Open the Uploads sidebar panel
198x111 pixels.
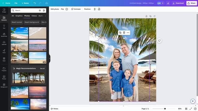coord(4,43)
